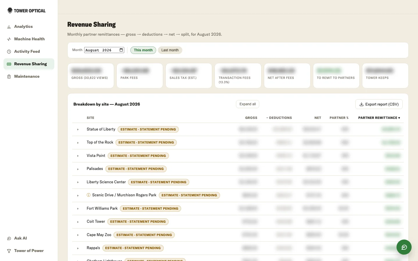Click the To Remit to Partners card
This screenshot has width=418, height=261.
click(x=336, y=76)
